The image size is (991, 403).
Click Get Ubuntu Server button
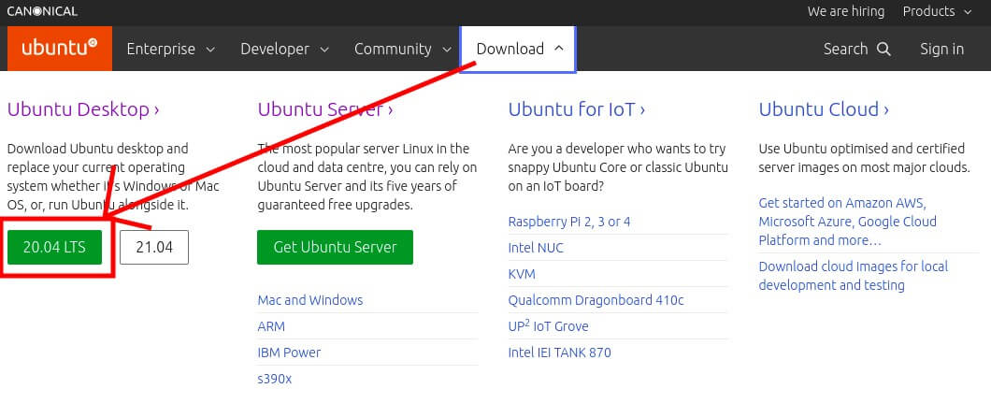pos(335,247)
